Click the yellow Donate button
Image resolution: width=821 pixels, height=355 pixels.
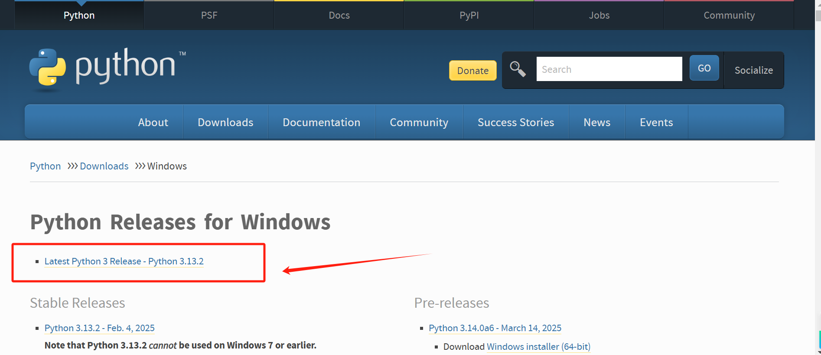(473, 70)
